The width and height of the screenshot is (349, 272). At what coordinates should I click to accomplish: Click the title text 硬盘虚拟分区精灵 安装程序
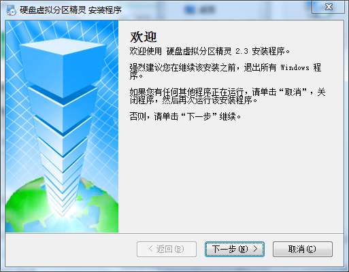tap(71, 10)
